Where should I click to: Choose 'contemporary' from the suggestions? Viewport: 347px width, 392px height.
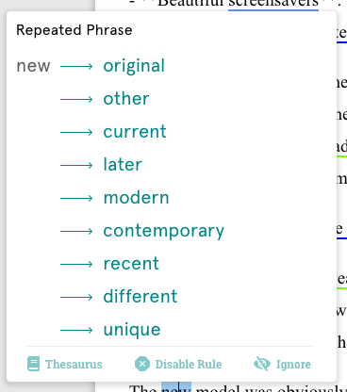[x=164, y=231]
